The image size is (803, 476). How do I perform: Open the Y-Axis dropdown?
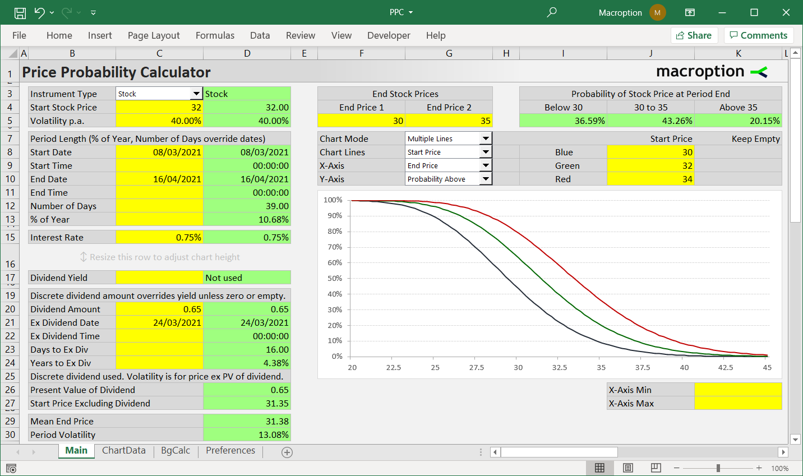(486, 179)
